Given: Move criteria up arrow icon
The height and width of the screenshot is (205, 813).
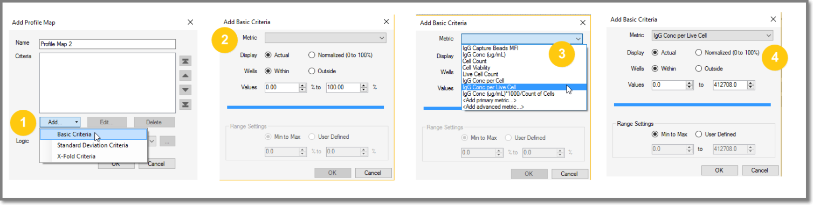Looking at the screenshot, I should coord(185,75).
